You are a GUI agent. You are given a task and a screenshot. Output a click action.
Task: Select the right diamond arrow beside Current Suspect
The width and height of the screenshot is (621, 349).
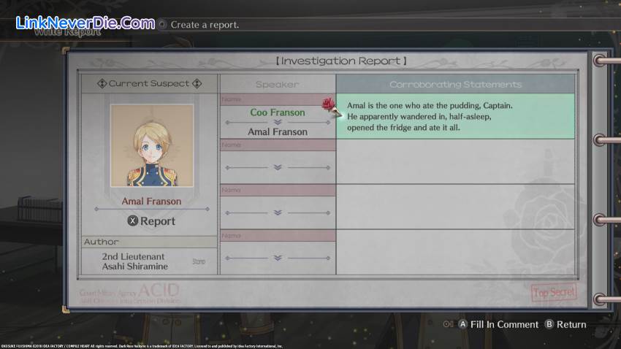[197, 83]
